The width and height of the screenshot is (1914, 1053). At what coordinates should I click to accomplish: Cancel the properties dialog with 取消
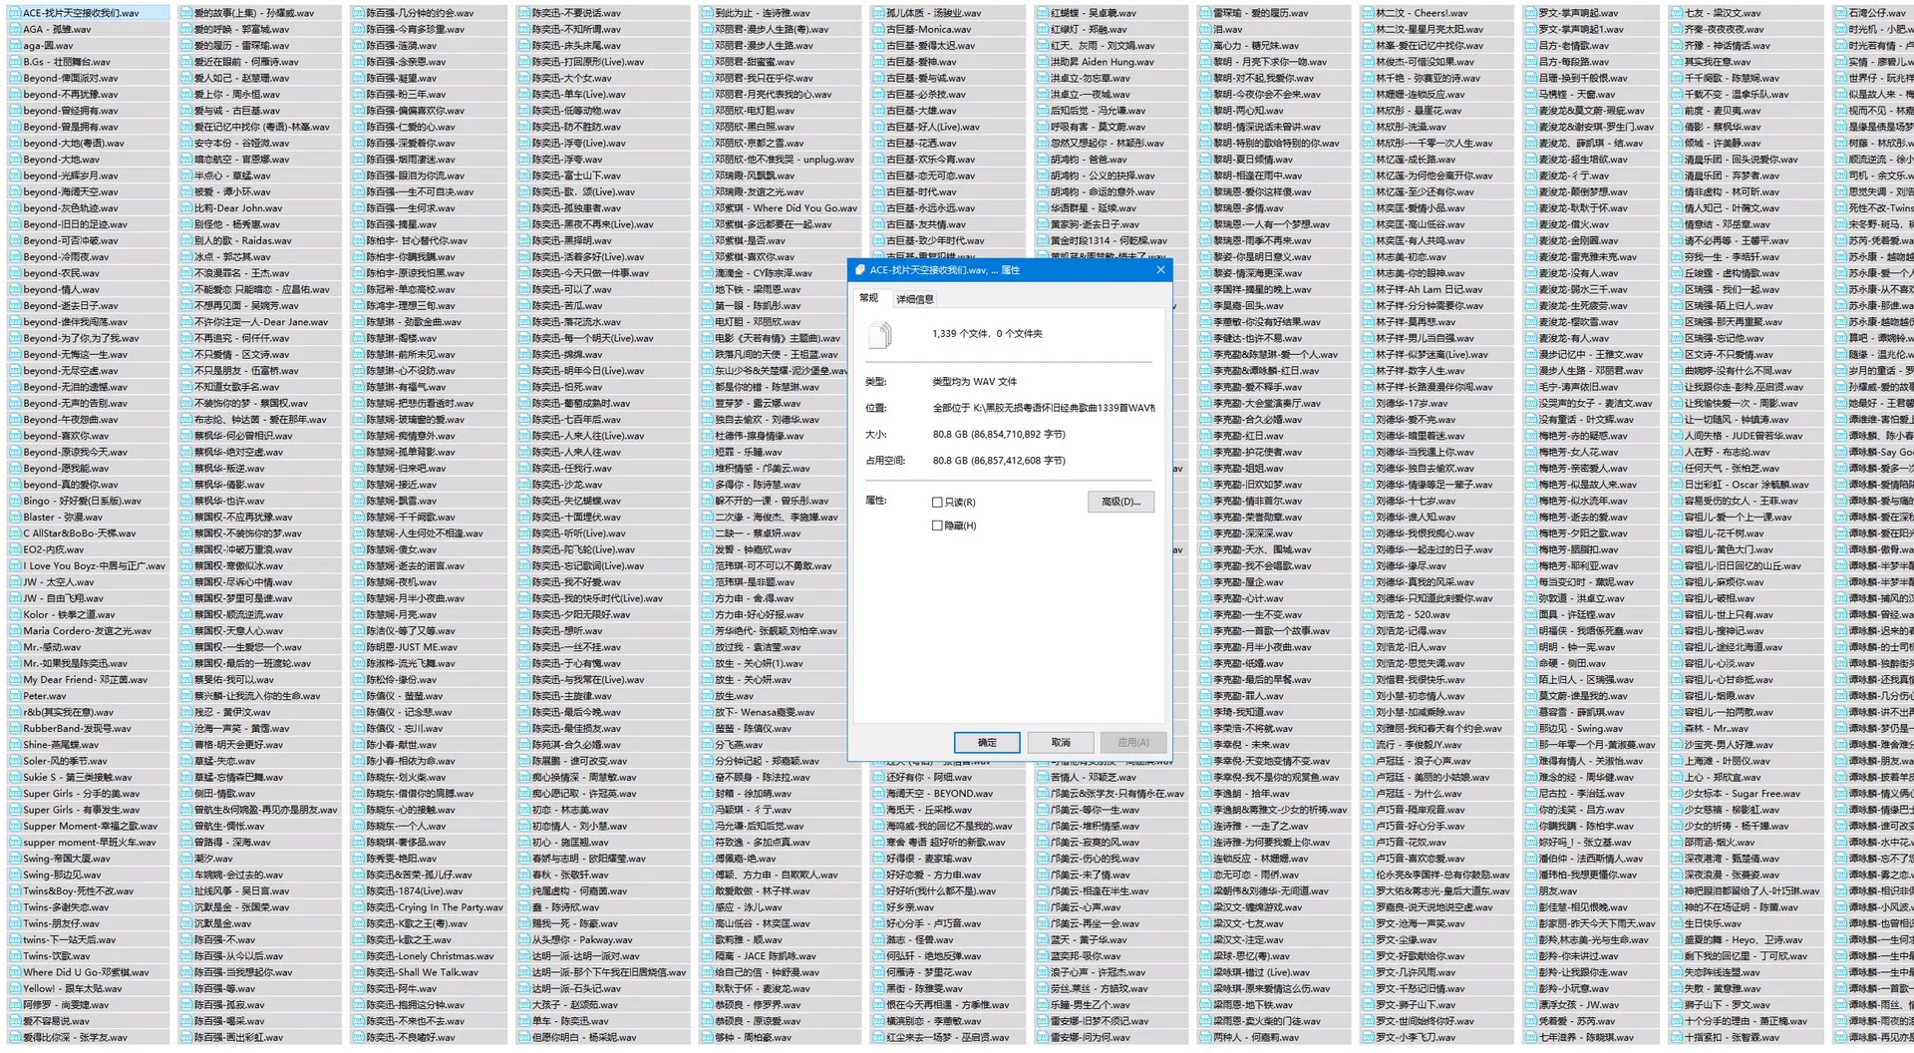[1061, 743]
